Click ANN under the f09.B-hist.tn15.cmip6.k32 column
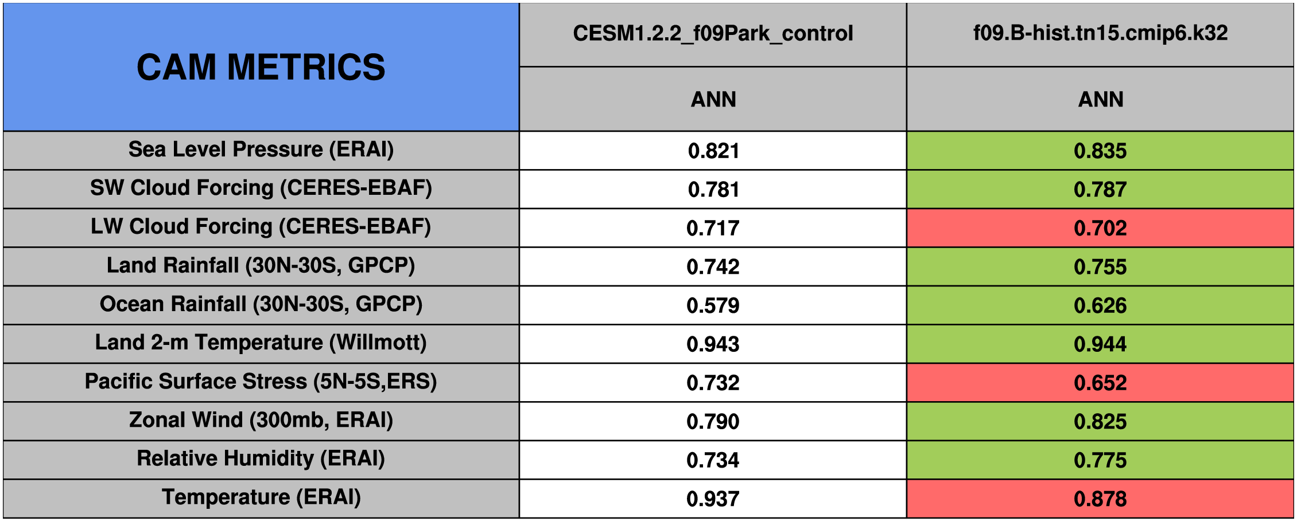 coord(1100,99)
